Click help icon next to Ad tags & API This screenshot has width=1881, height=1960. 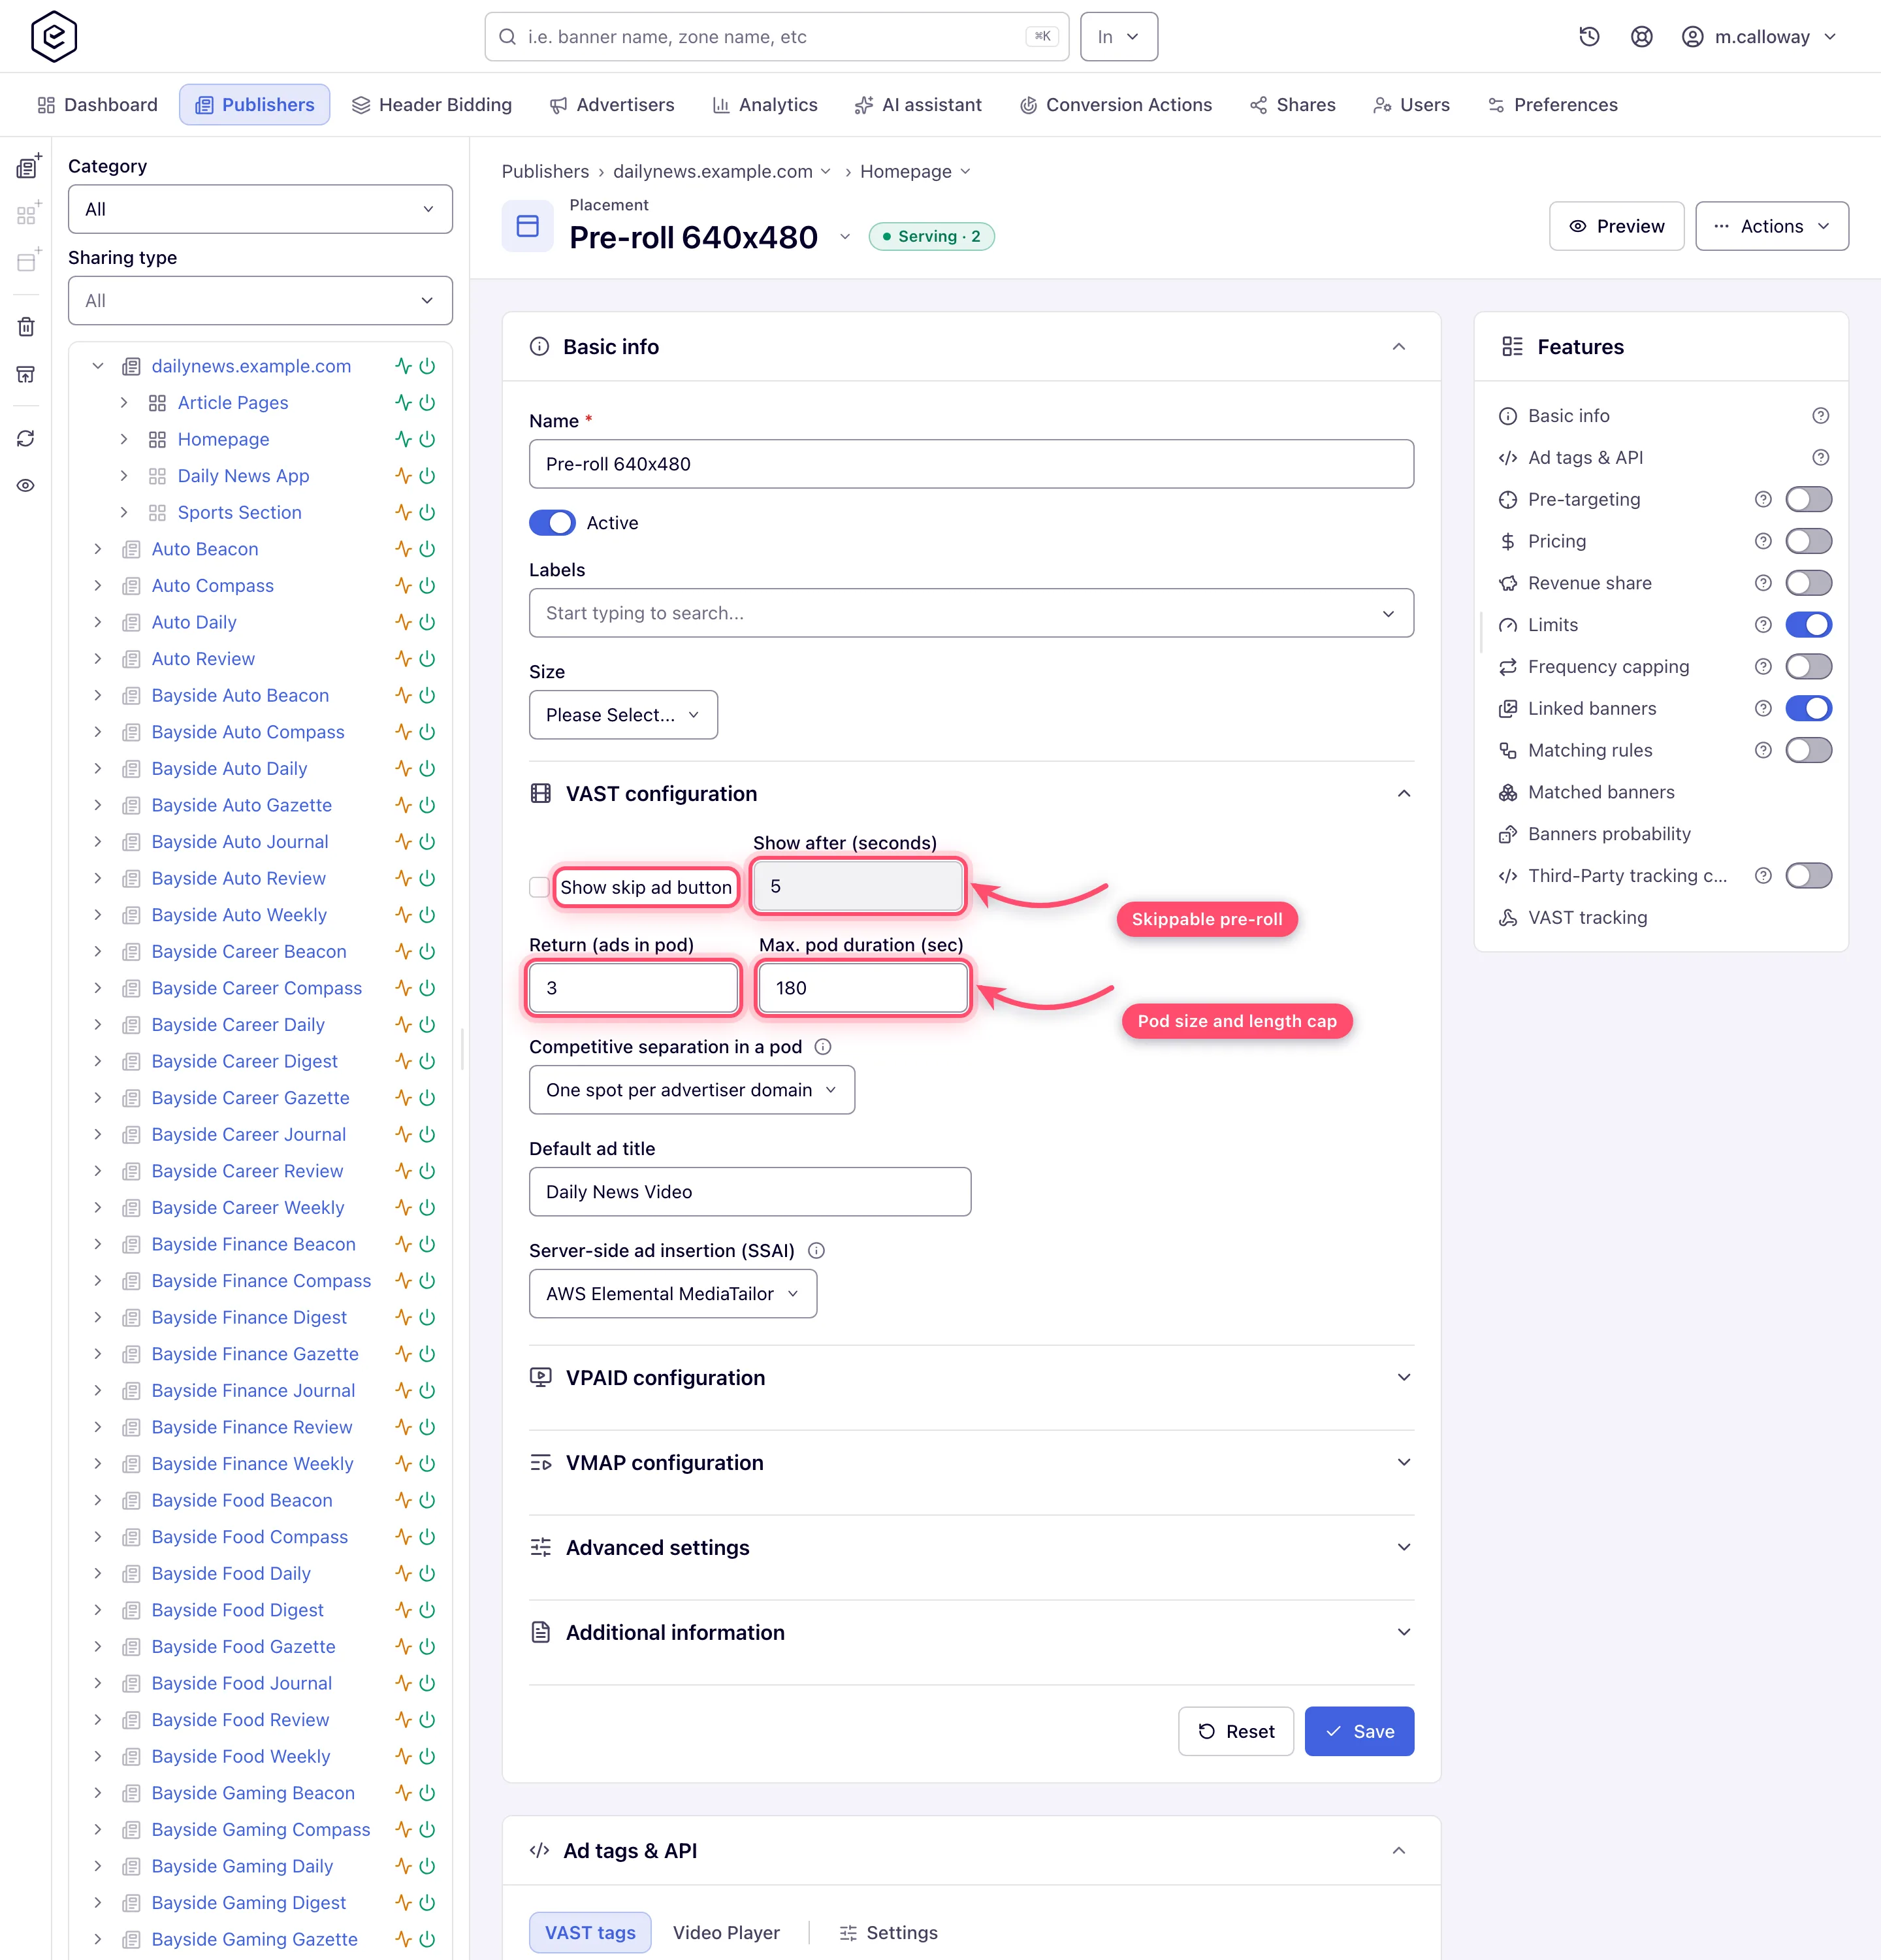point(1821,457)
